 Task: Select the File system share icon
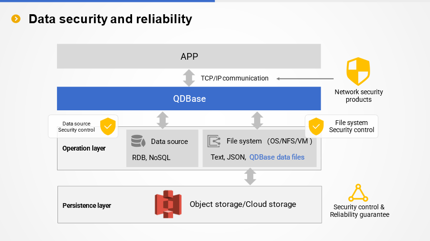[x=214, y=141]
